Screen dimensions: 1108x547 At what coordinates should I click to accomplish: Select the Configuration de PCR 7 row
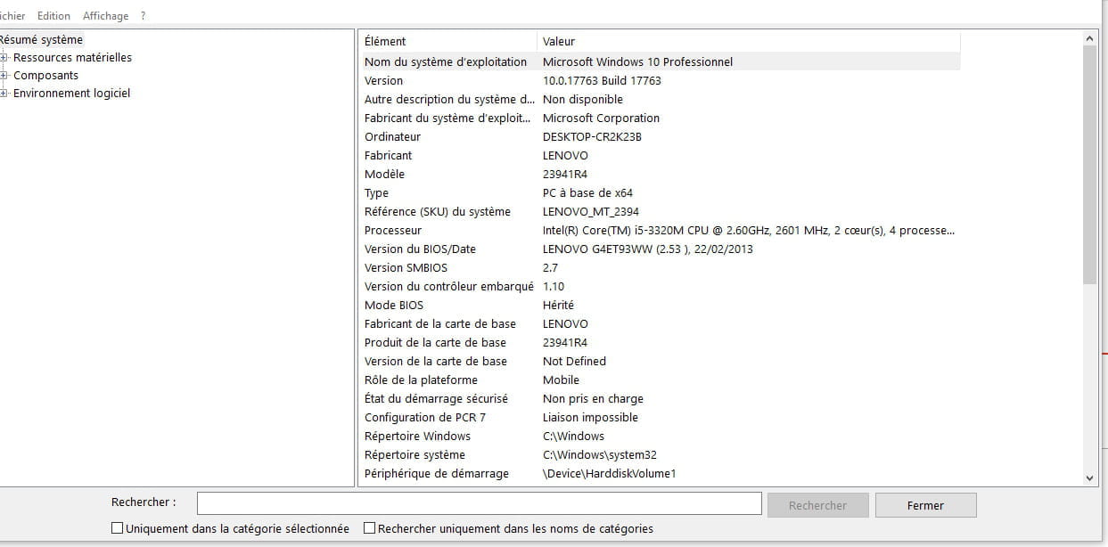(660, 417)
